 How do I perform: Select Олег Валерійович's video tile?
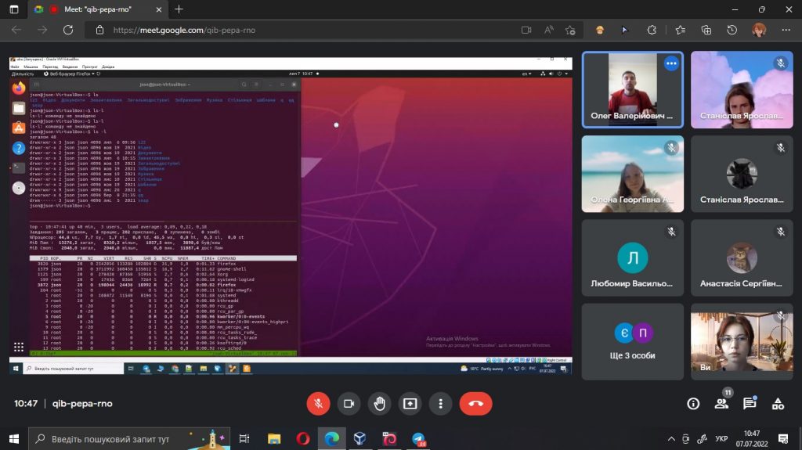[633, 89]
